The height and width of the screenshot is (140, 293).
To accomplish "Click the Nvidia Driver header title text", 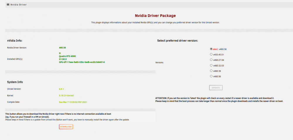I will 18,5.
